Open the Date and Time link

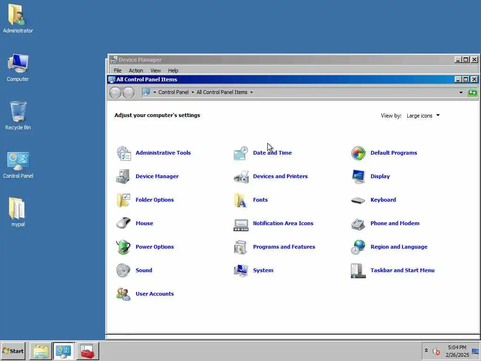(x=272, y=153)
